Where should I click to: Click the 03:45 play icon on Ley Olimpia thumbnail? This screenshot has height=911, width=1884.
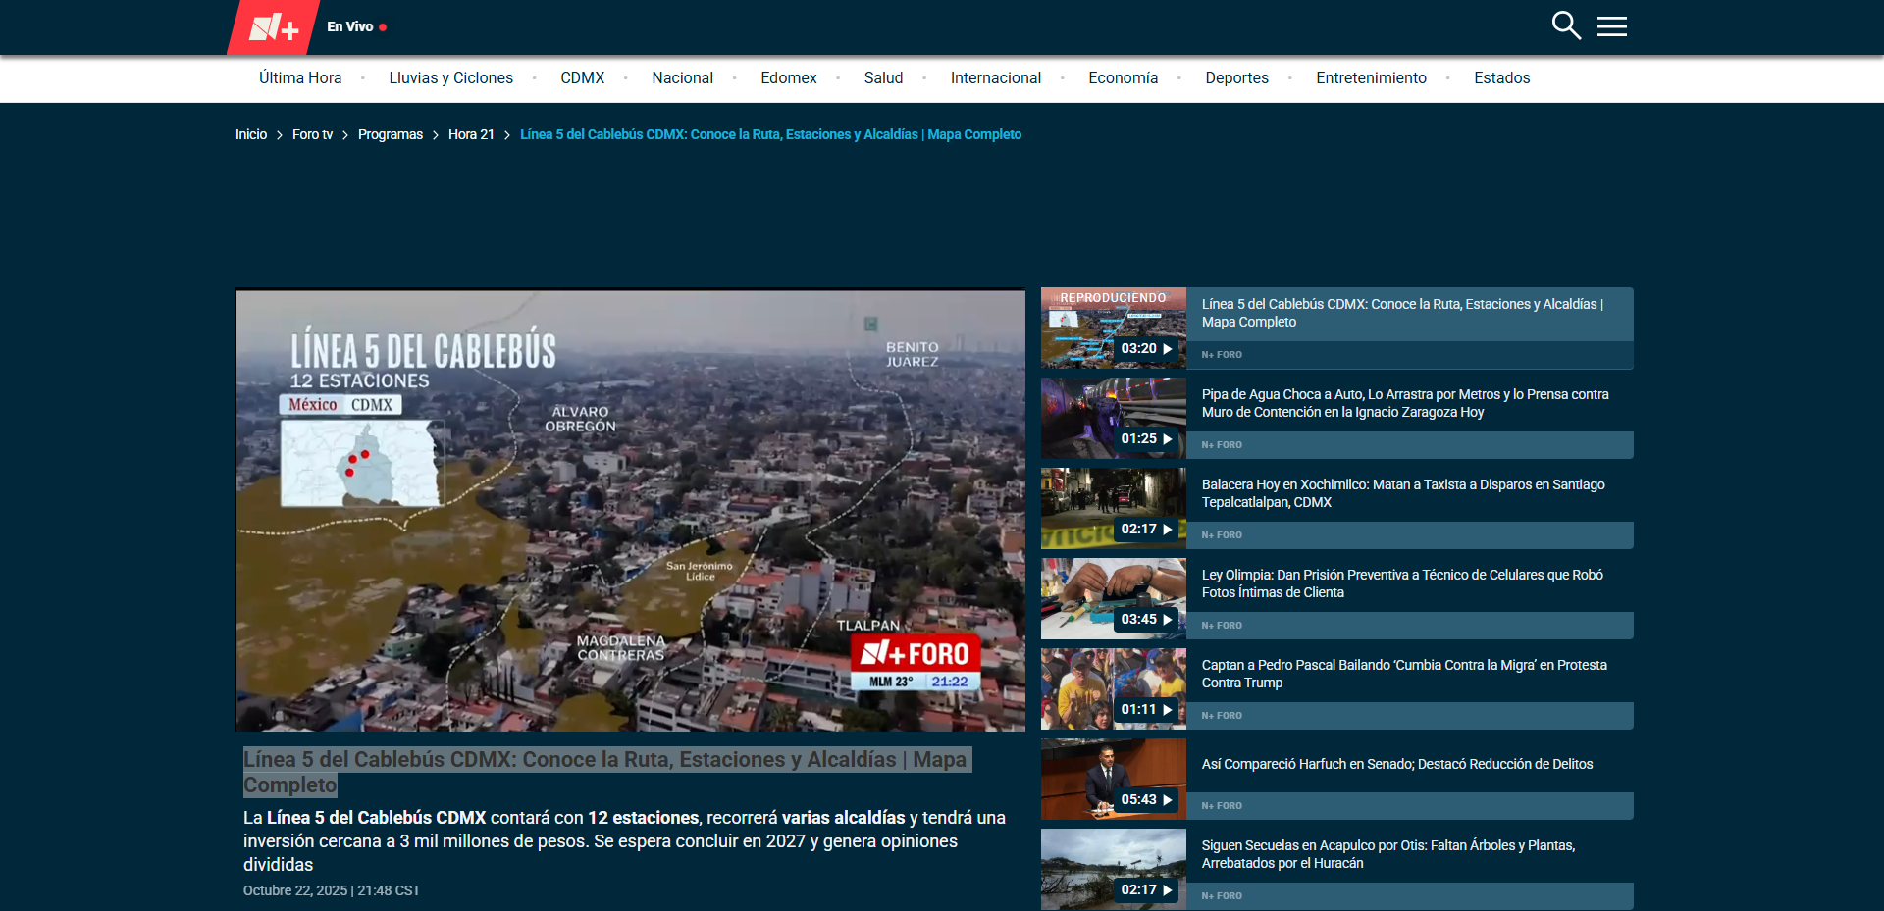click(x=1168, y=620)
